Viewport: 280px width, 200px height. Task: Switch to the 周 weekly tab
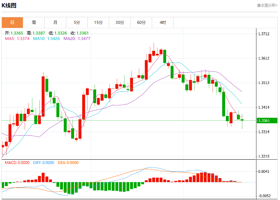point(34,22)
